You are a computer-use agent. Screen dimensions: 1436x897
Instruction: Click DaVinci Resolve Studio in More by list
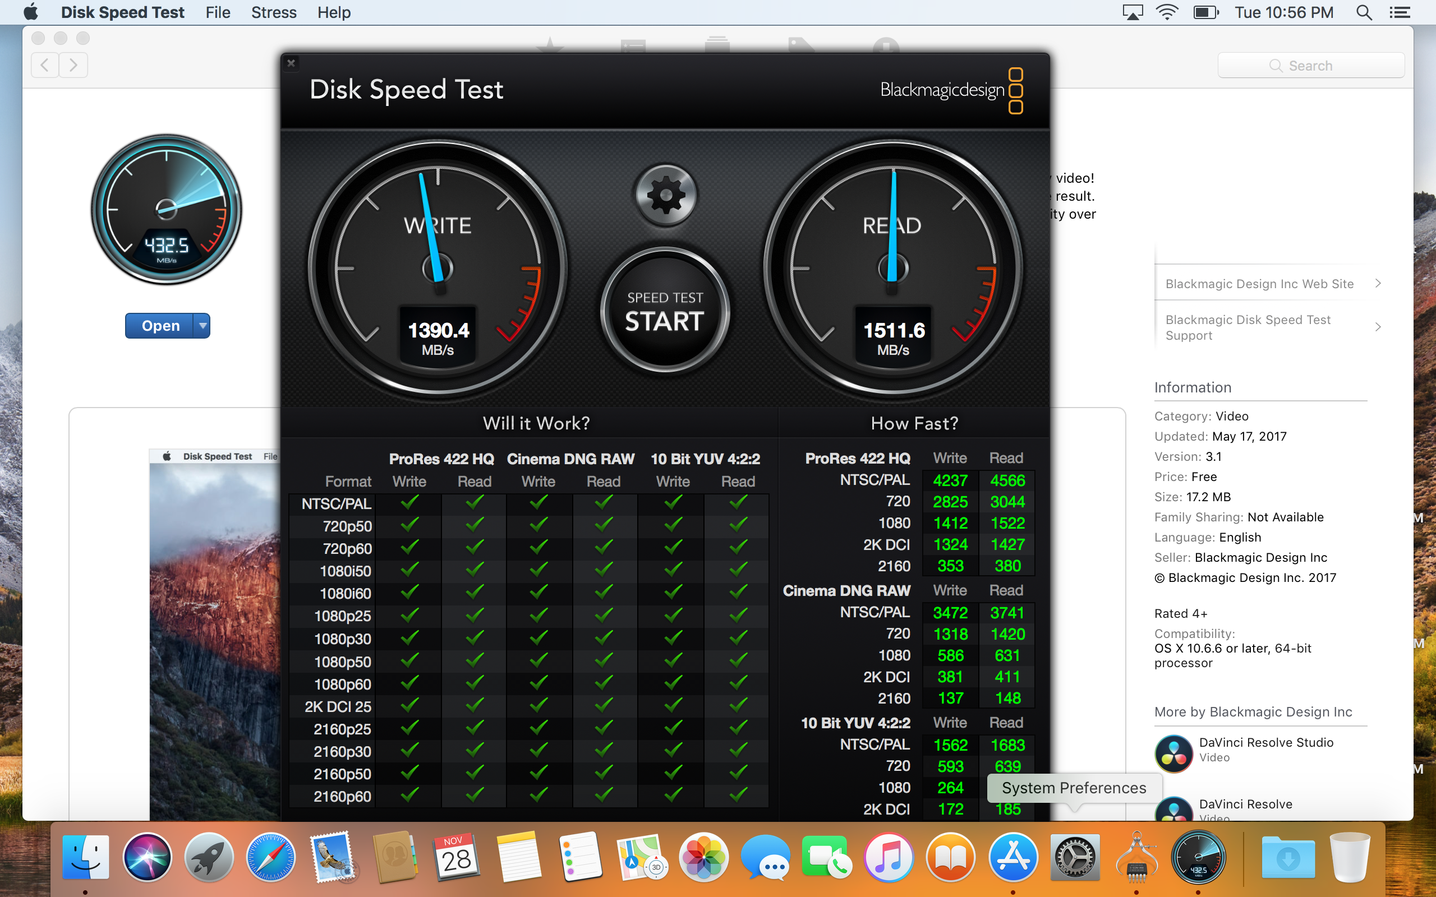1265,743
